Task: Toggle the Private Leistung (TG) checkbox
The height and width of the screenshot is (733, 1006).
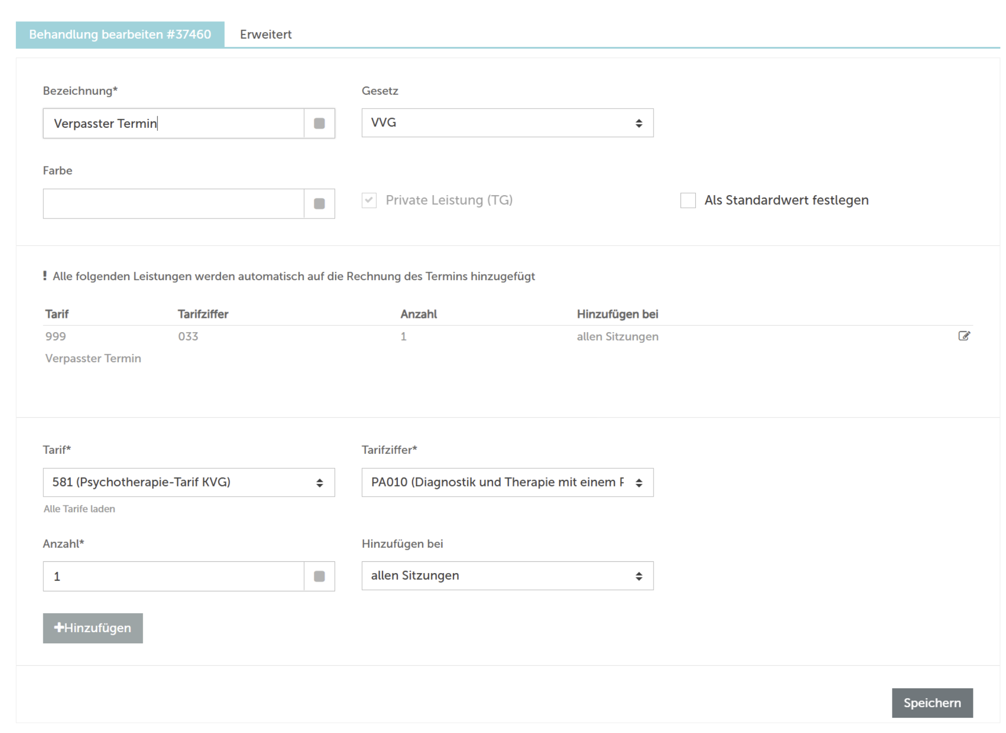Action: click(369, 200)
